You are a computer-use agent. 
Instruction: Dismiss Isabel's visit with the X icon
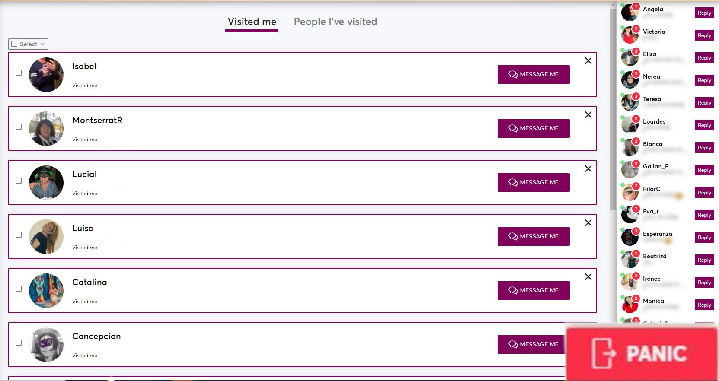pyautogui.click(x=588, y=61)
